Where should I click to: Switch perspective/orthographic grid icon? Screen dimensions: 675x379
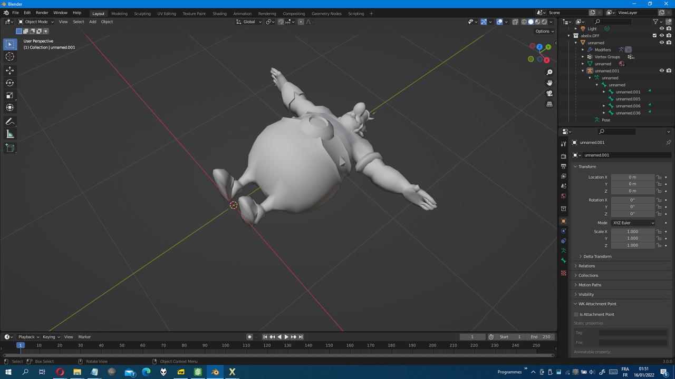click(x=549, y=104)
